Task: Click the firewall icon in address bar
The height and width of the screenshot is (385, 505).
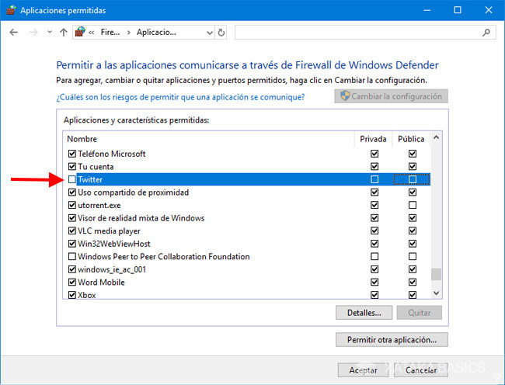Action: [80, 32]
